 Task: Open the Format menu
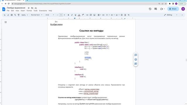29,10
